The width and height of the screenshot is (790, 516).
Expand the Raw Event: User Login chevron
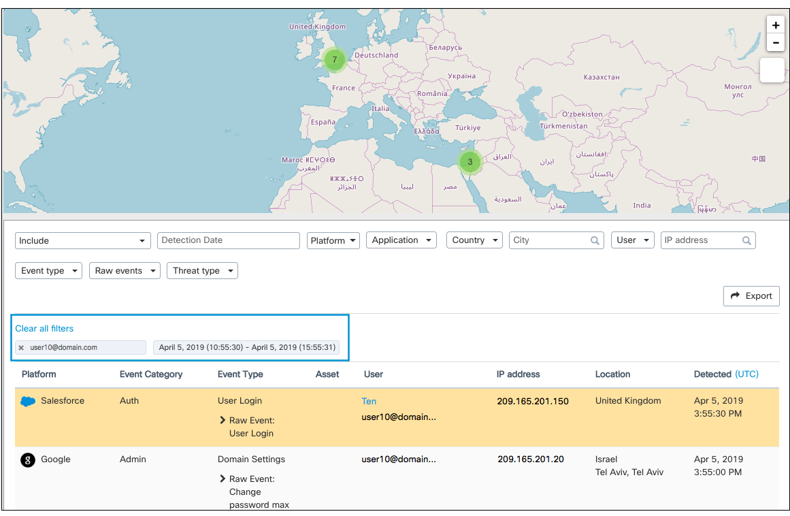223,420
